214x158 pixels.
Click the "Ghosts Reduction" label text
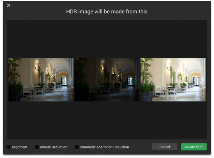coord(54,147)
